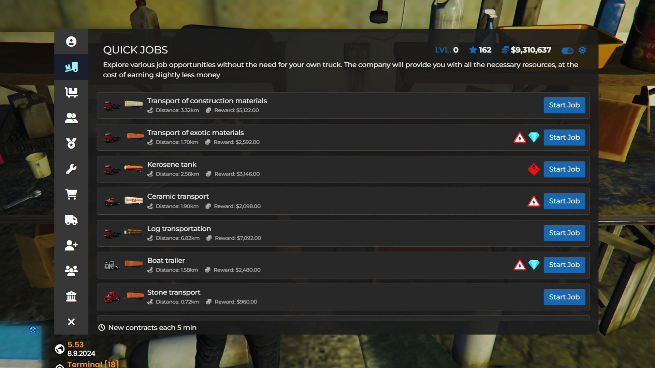Click warning triangle on Ceramic transport
Screen dimensions: 655x368
[534, 201]
